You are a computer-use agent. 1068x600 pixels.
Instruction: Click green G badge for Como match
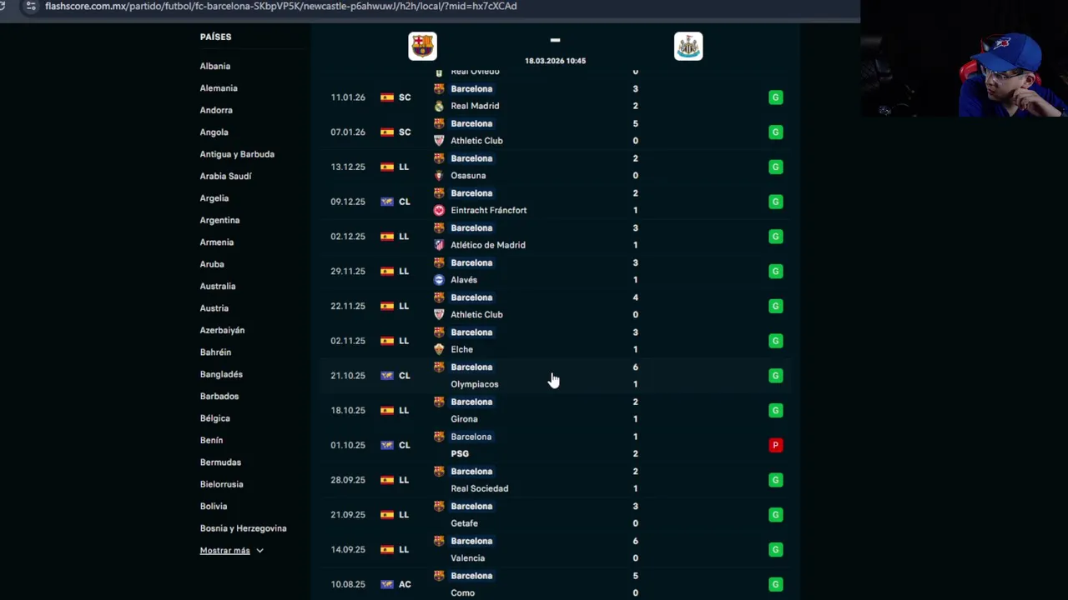775,584
